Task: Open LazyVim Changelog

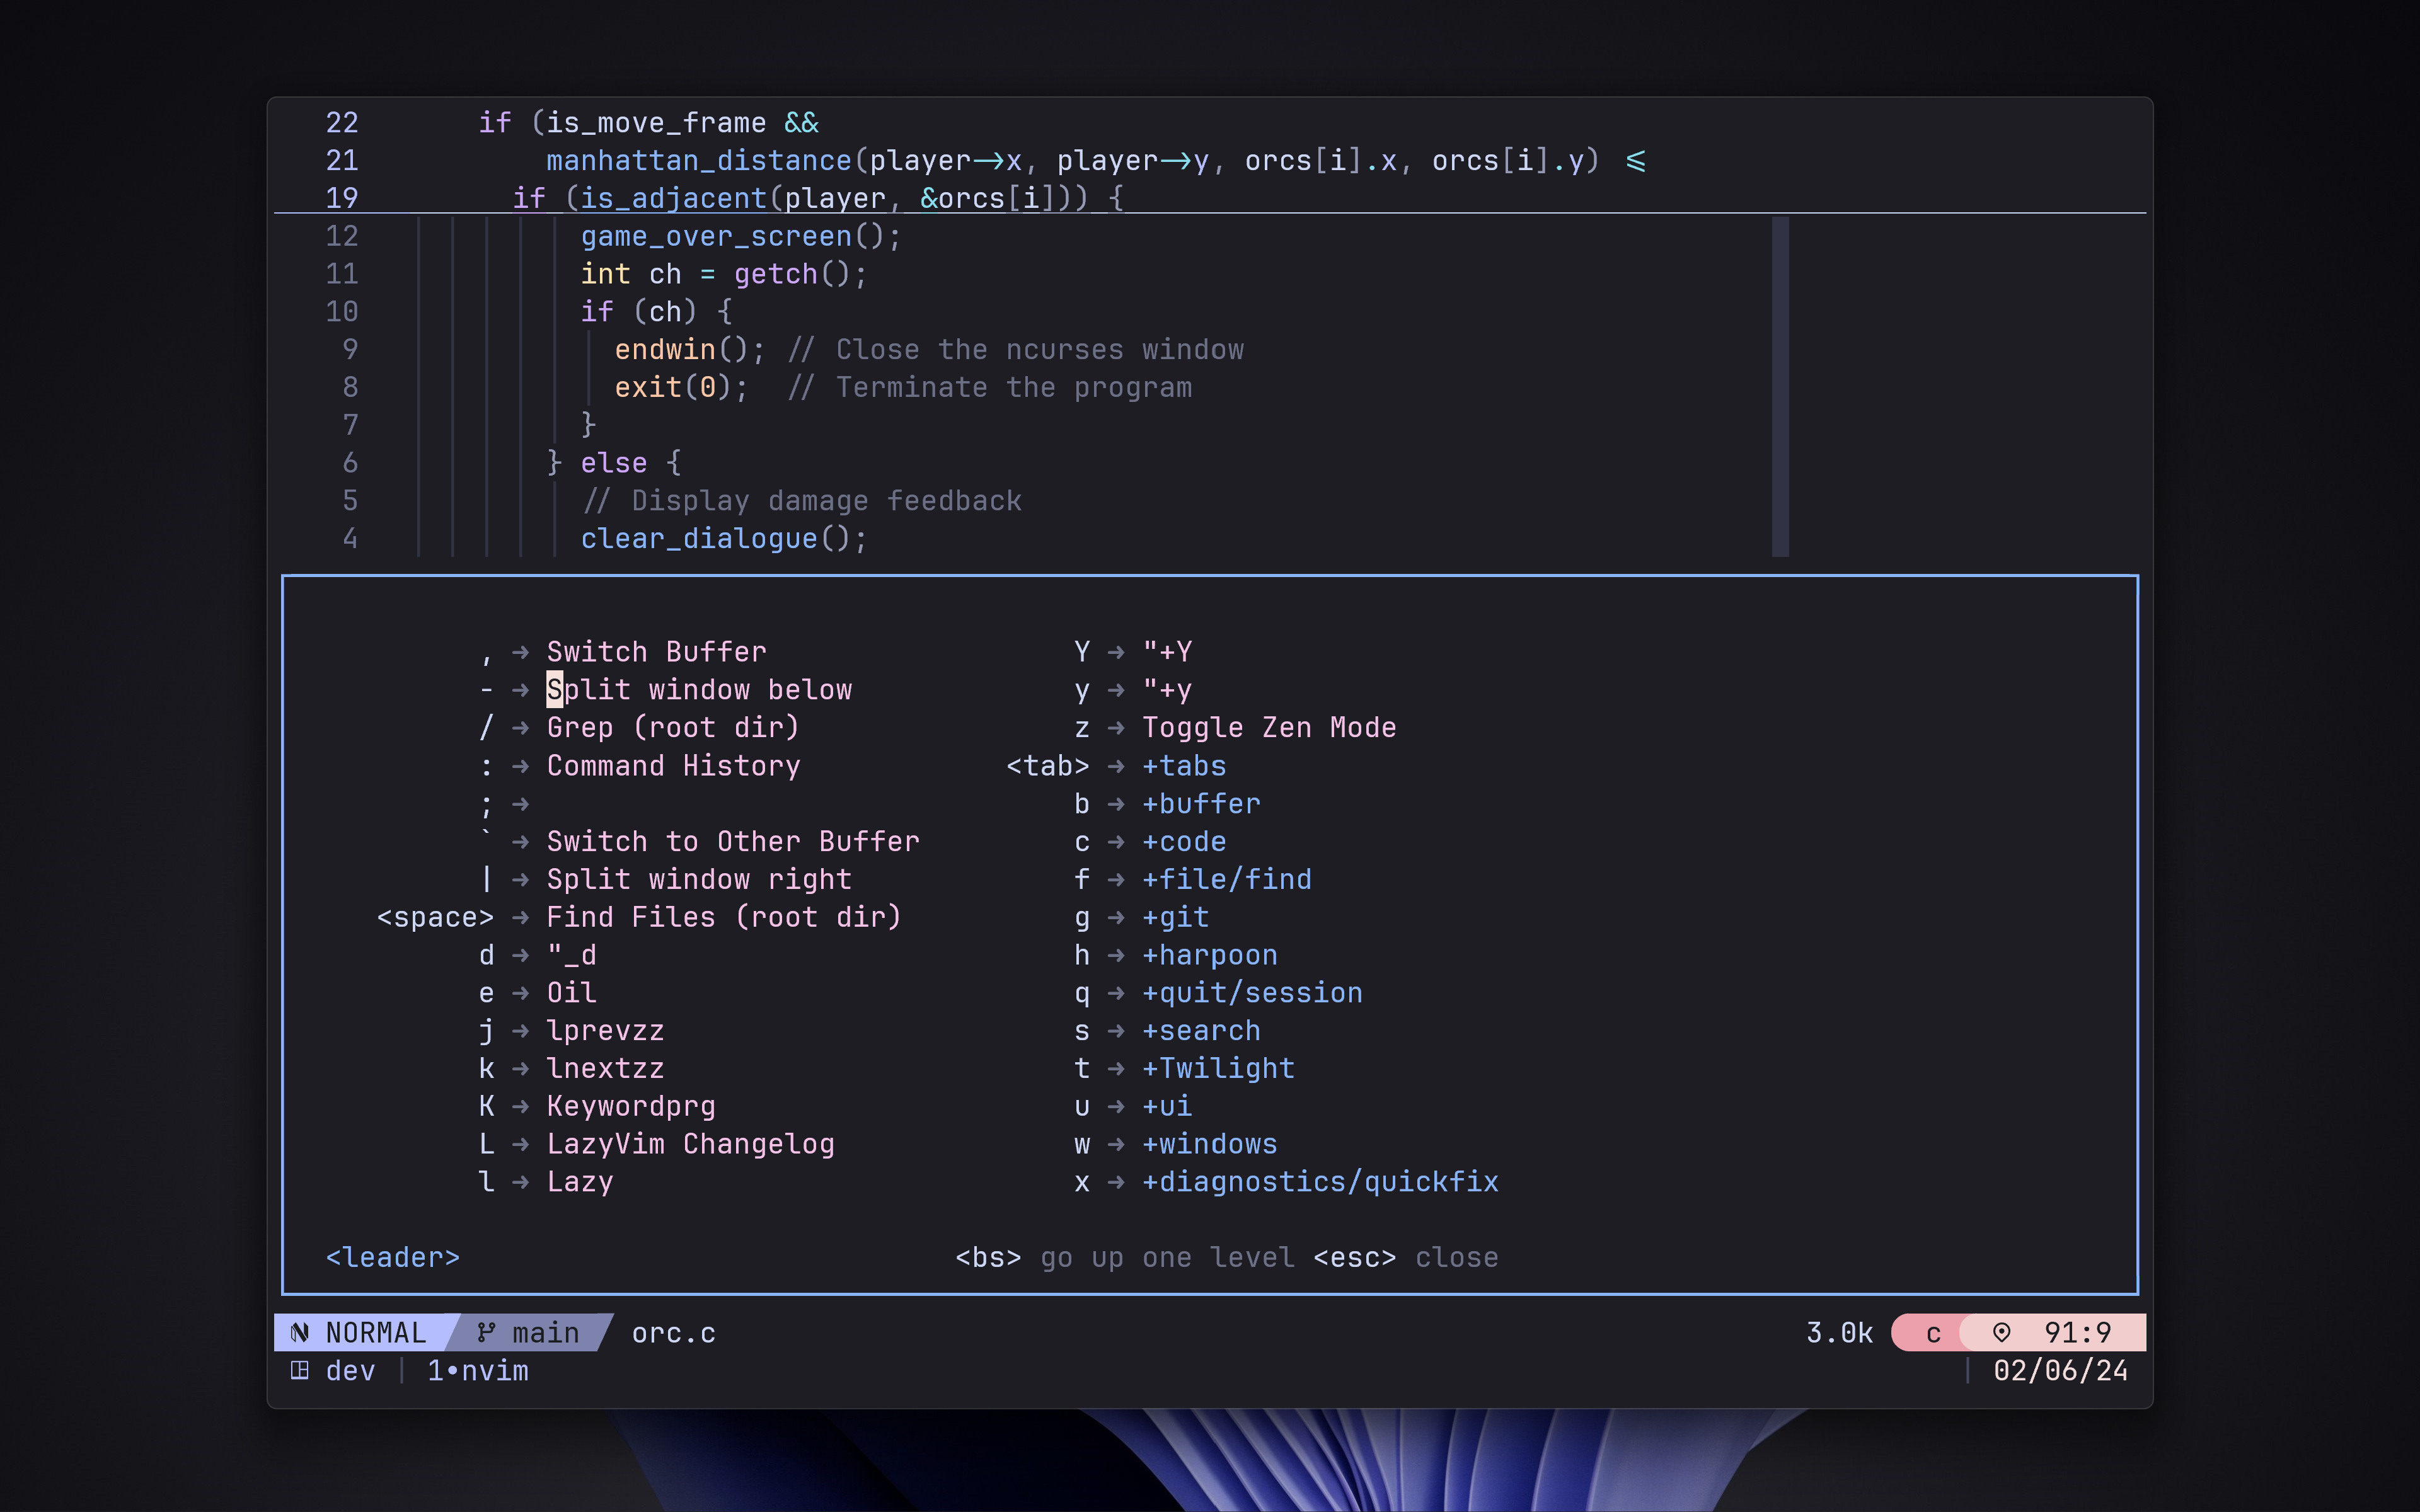Action: [x=690, y=1144]
